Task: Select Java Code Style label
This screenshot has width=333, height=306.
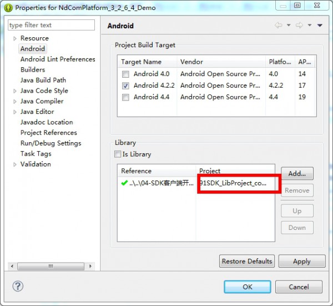Action: 44,91
